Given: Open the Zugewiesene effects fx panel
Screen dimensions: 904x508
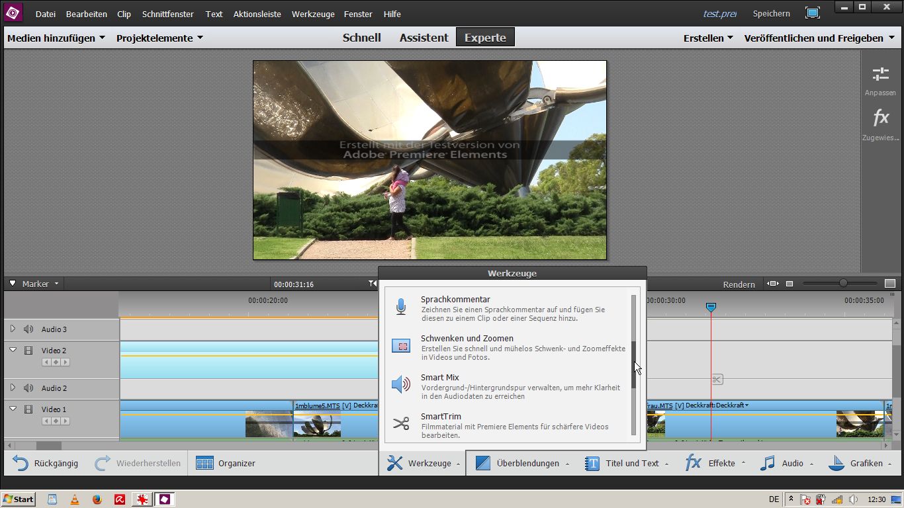Looking at the screenshot, I should (880, 124).
